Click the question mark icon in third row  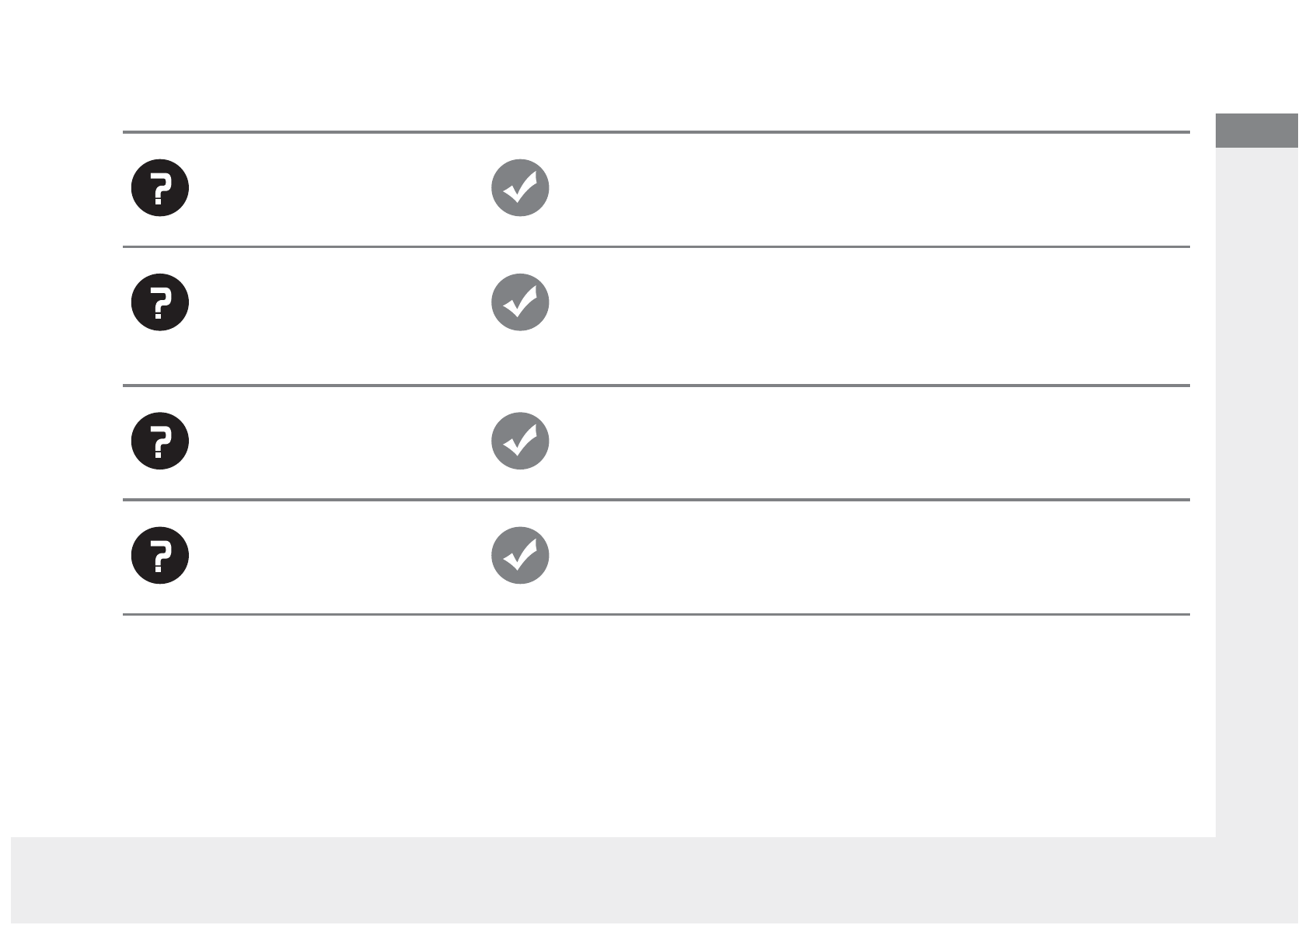(160, 441)
